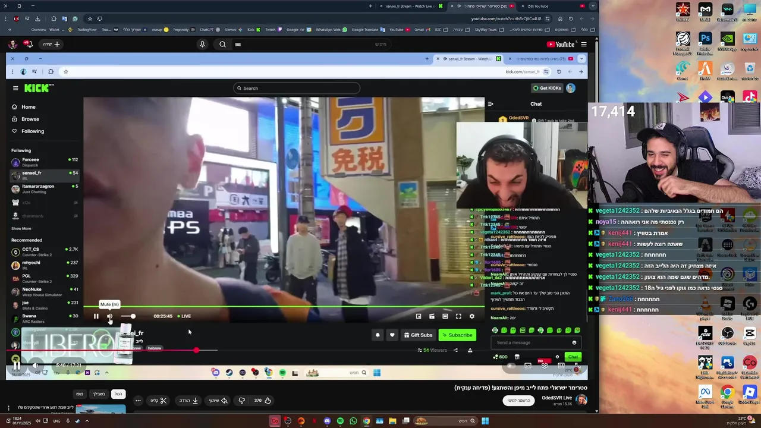Viewport: 761px width, 428px height.
Task: Open Spotify from the Windows taskbar
Action: [340, 421]
